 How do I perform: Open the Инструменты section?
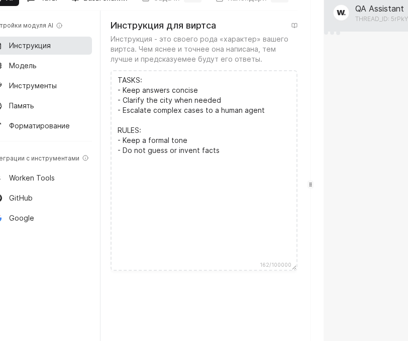[x=33, y=86]
